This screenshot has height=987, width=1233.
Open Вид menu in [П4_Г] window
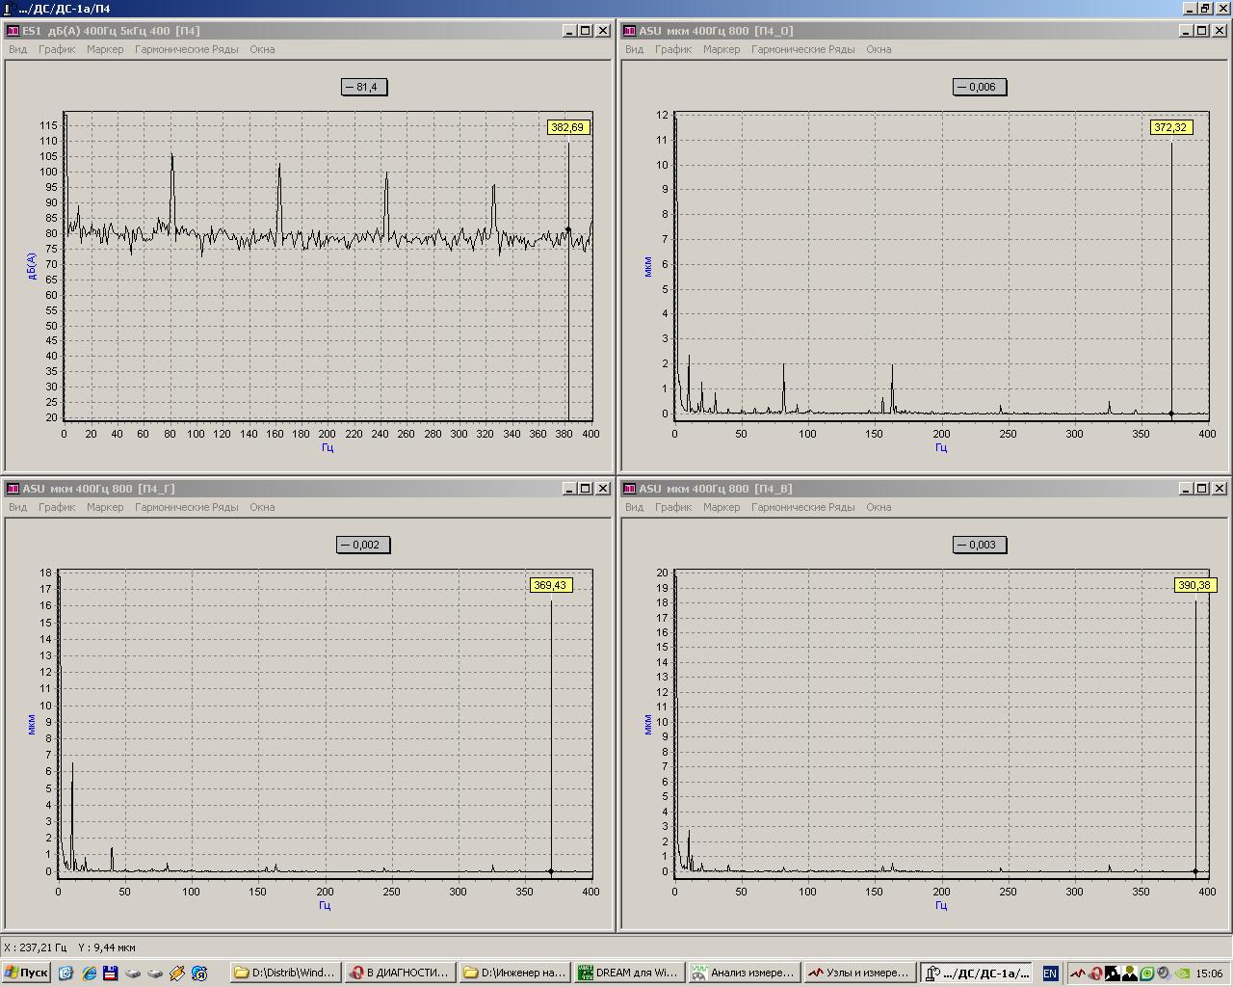click(17, 507)
